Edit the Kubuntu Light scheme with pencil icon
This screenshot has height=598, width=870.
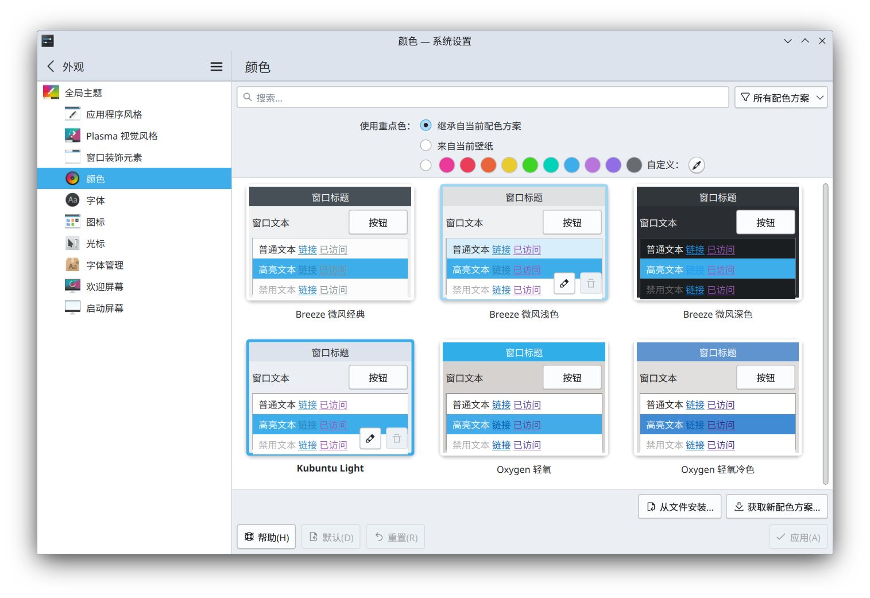[x=370, y=438]
